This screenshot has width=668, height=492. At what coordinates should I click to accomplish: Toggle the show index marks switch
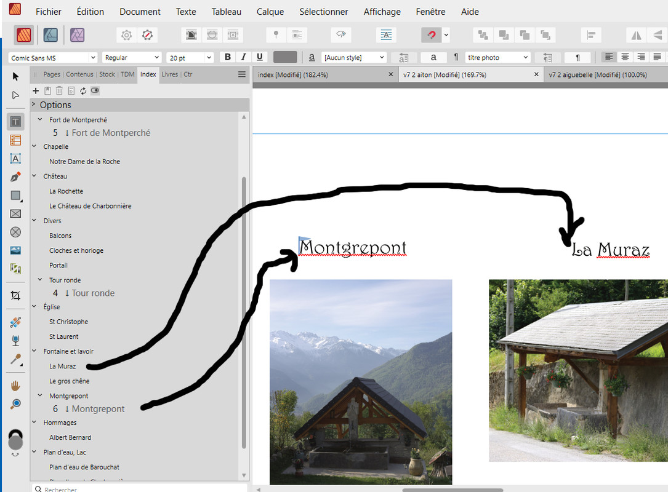(95, 90)
